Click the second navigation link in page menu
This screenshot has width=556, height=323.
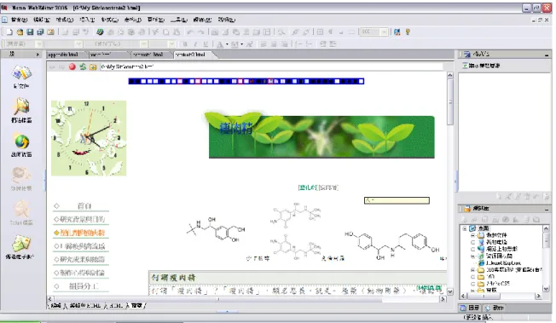coord(81,220)
